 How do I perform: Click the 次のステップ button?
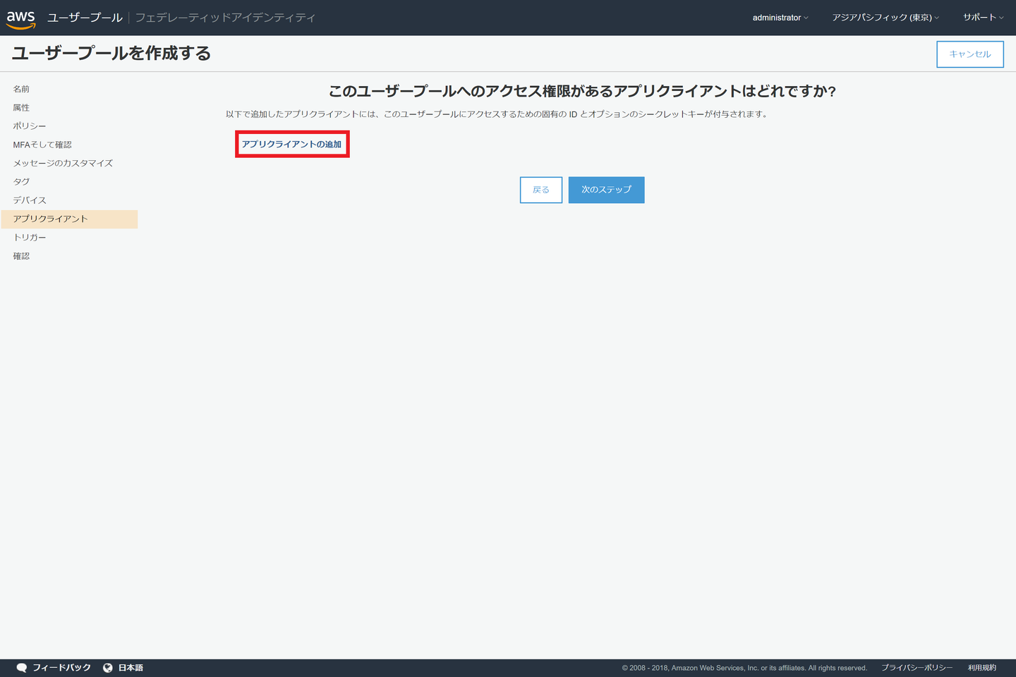pyautogui.click(x=607, y=190)
